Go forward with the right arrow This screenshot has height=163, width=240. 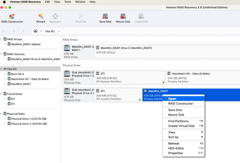(14, 31)
